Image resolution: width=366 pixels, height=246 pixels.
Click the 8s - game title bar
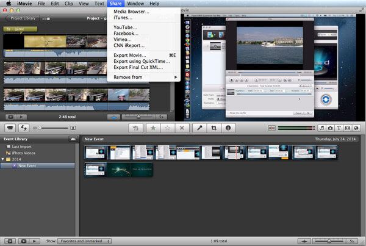(20, 29)
